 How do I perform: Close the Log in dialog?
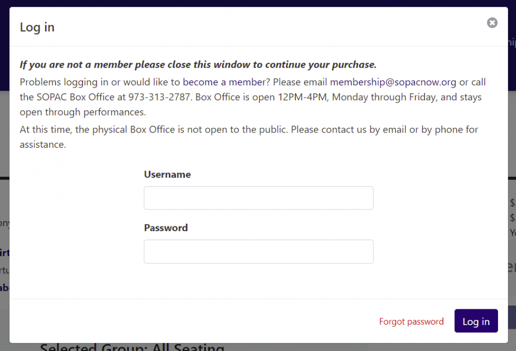click(x=492, y=23)
